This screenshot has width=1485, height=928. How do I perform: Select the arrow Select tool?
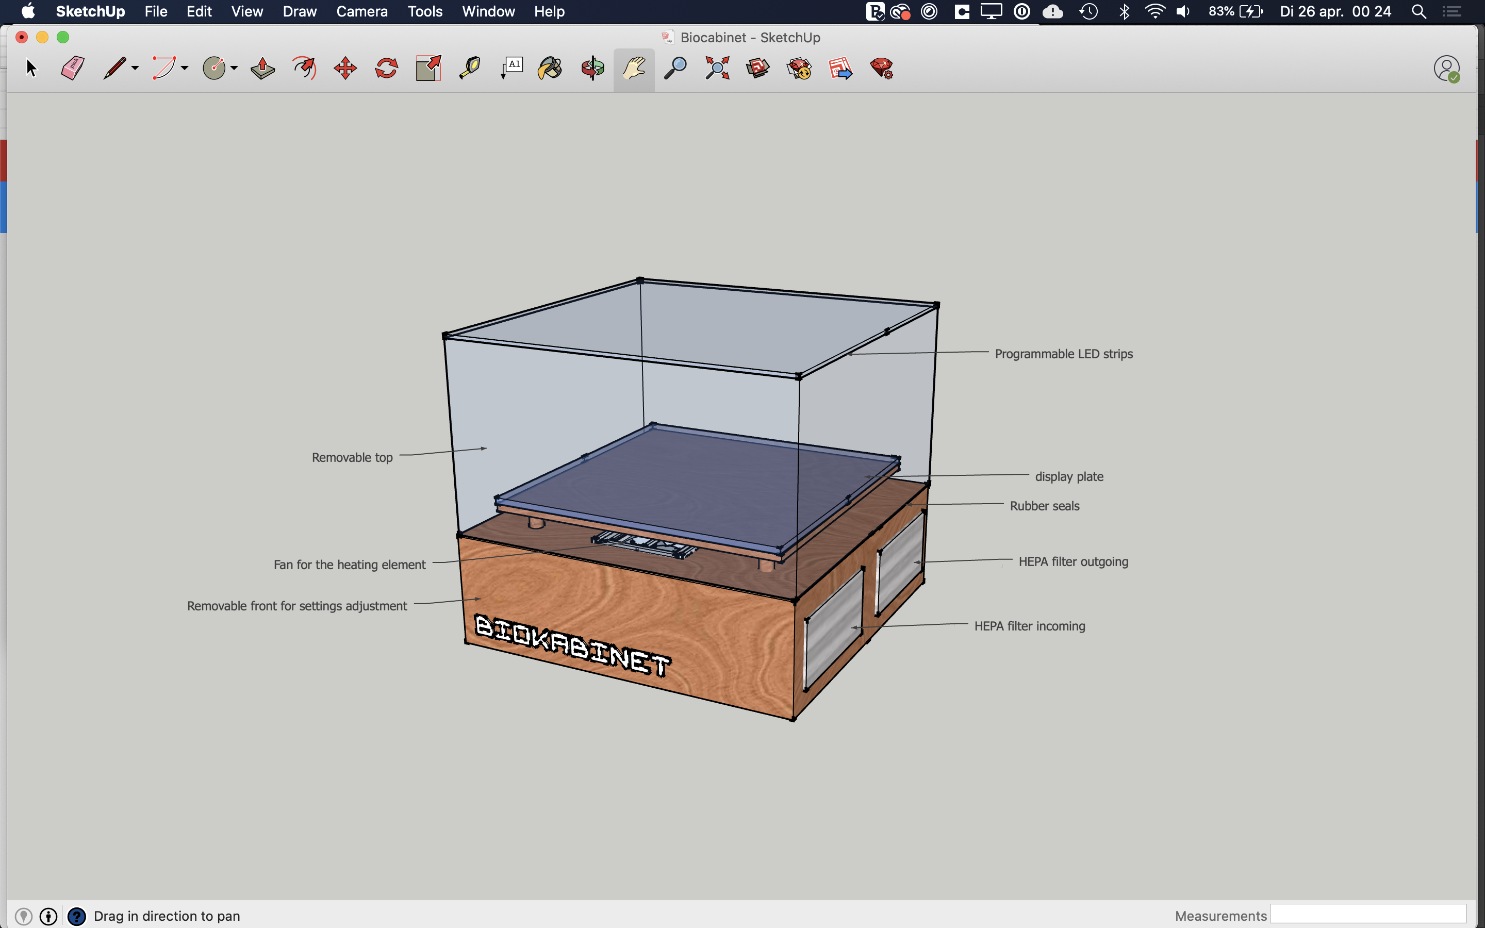coord(31,68)
